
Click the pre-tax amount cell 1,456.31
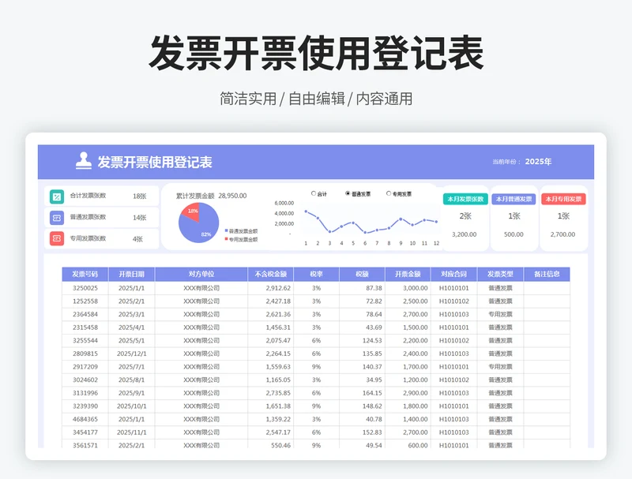coord(270,327)
